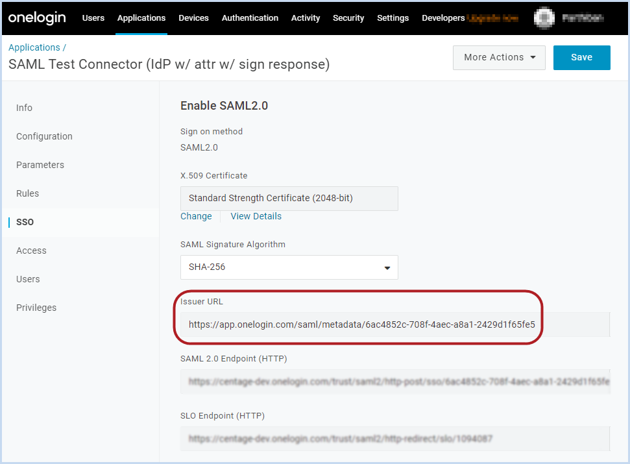630x464 pixels.
Task: Click the Issuer URL field
Action: 395,324
